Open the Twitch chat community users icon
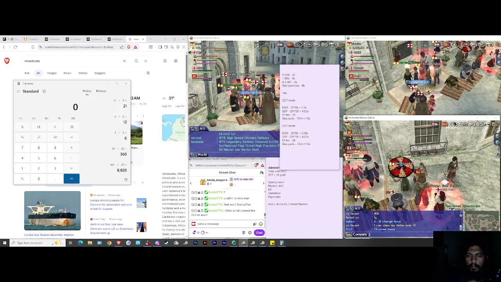 pos(261,173)
